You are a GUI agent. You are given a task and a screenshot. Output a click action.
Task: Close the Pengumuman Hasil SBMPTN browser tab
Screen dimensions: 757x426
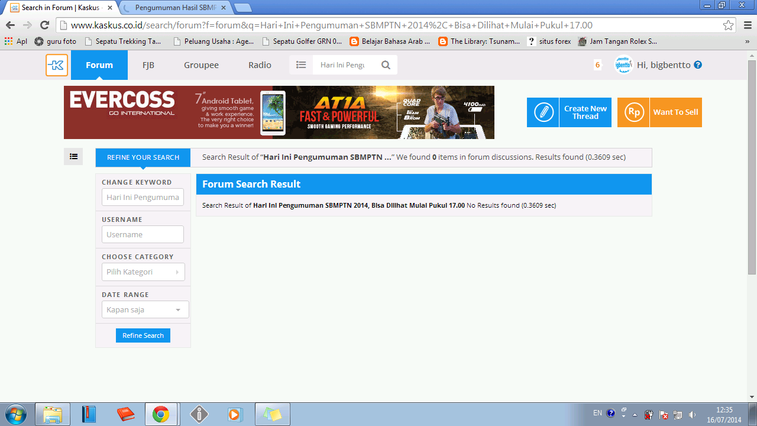click(x=223, y=8)
